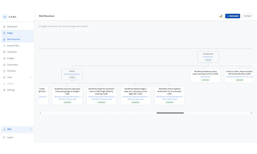The image size is (257, 154).
Task: Click the C.A.R.L code logo icon
Action: pyautogui.click(x=5, y=17)
